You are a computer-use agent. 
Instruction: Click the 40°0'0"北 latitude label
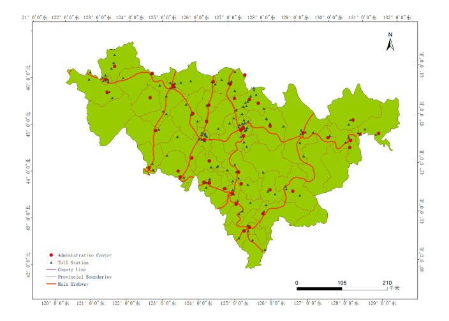[x=420, y=253]
